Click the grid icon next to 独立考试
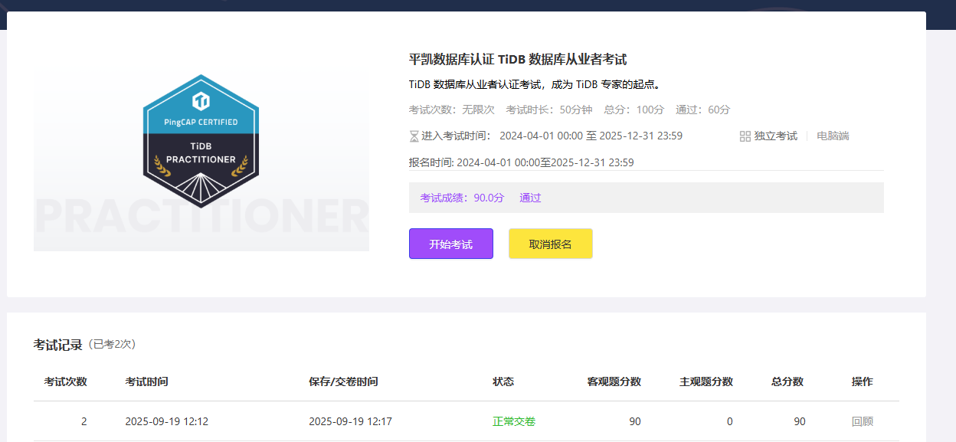956x442 pixels. tap(745, 136)
